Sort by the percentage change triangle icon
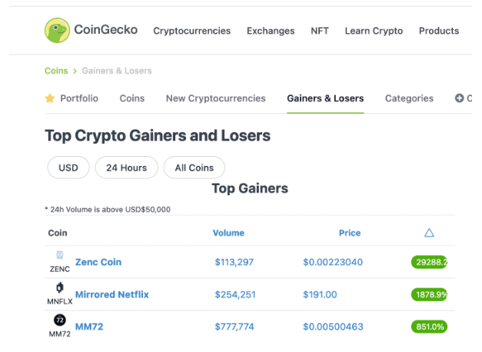This screenshot has height=352, width=482. click(429, 233)
